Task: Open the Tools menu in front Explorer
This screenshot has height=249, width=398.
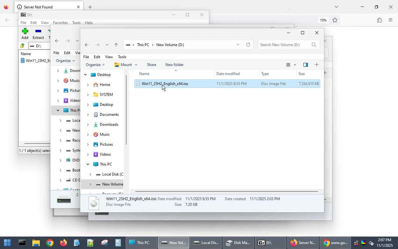Action: [122, 57]
